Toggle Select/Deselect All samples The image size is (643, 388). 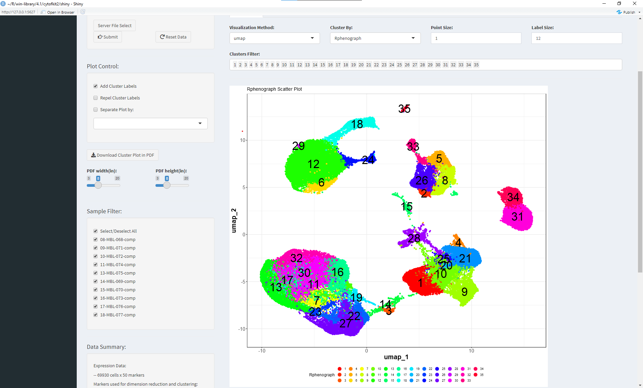click(x=95, y=231)
